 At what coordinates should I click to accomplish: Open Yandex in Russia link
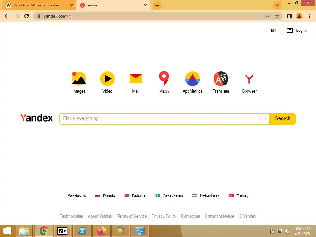(x=105, y=196)
